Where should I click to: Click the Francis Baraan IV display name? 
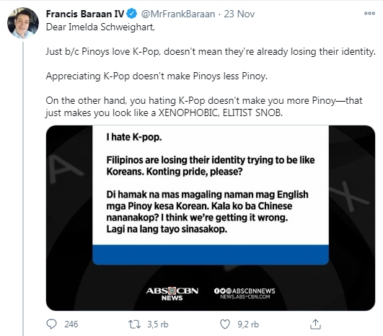click(85, 14)
